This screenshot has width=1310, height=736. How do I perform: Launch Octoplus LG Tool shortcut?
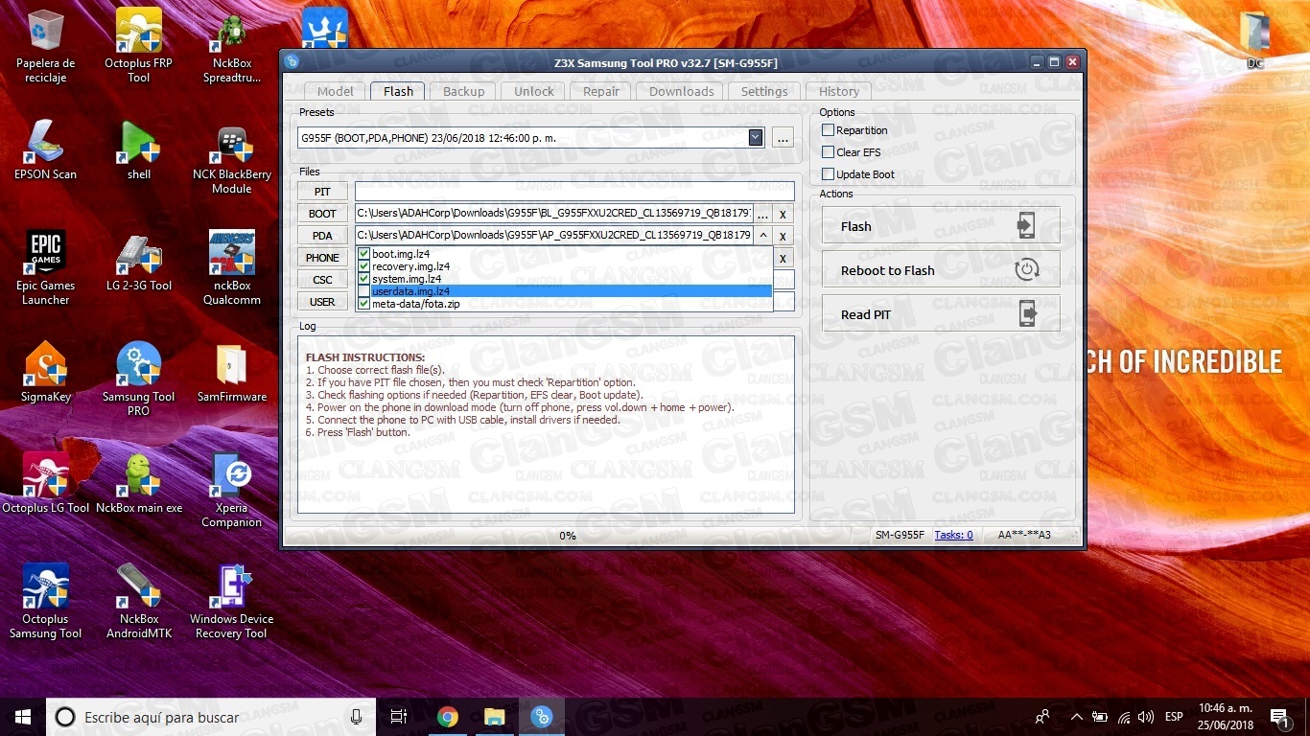tap(46, 483)
